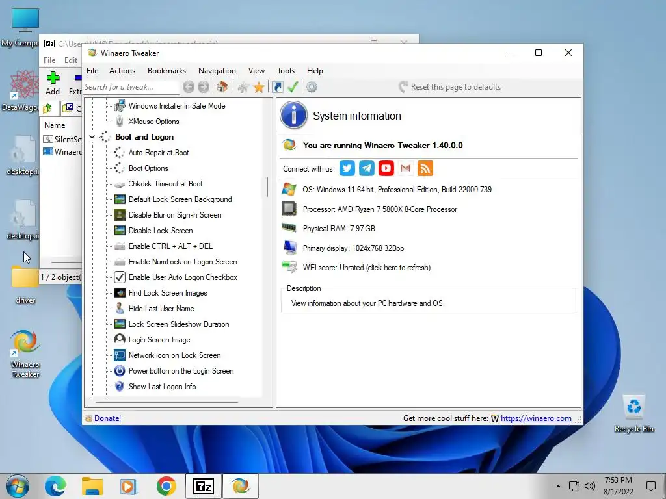This screenshot has height=499, width=666.
Task: Click the blue System information icon
Action: 293,115
